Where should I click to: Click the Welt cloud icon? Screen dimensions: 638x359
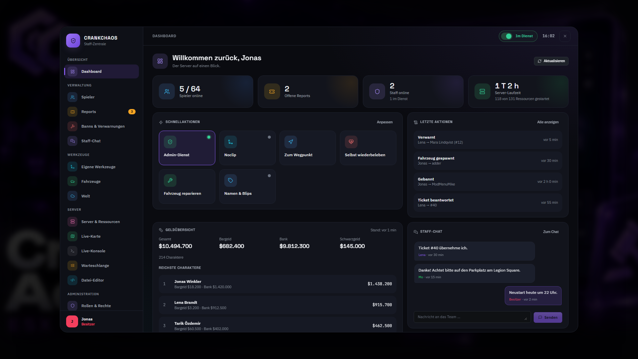click(x=72, y=196)
